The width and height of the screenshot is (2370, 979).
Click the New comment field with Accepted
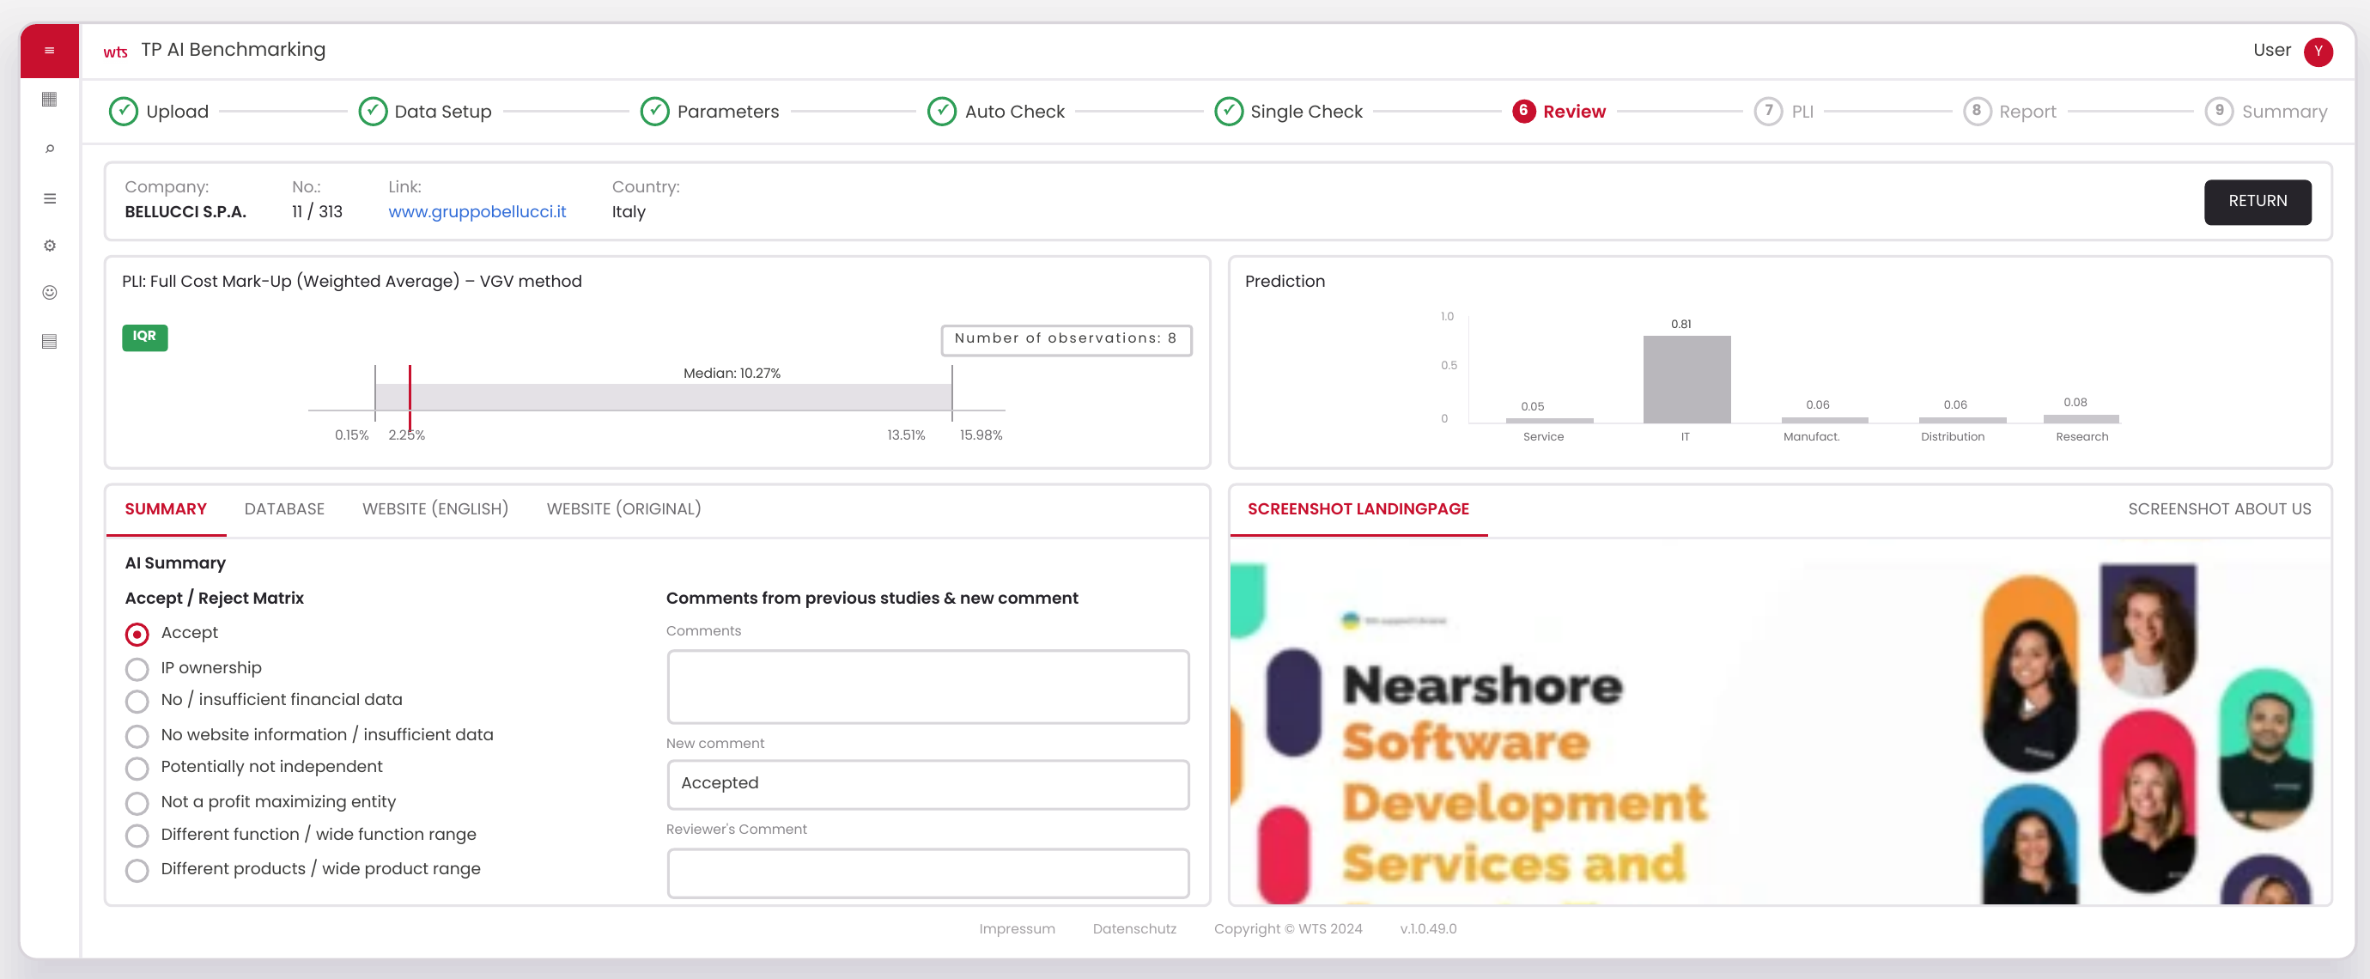(927, 784)
